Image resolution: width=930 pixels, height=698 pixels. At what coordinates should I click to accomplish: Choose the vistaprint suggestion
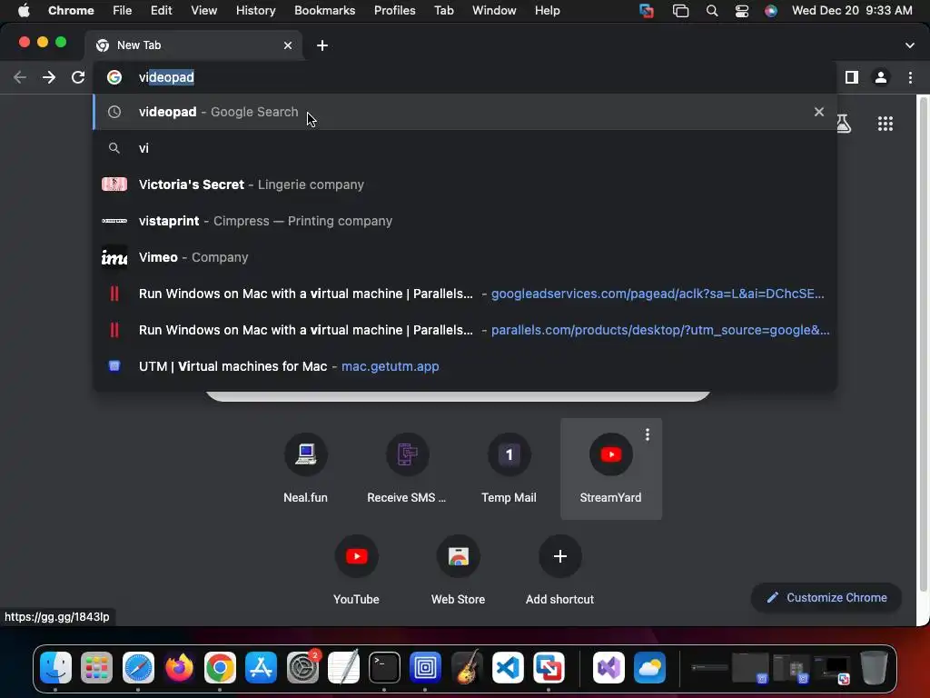(465, 221)
